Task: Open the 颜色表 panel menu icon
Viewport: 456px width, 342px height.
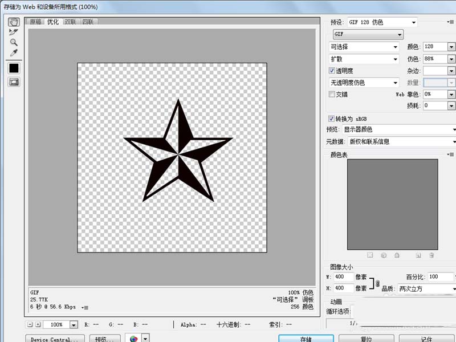Action: (450, 154)
